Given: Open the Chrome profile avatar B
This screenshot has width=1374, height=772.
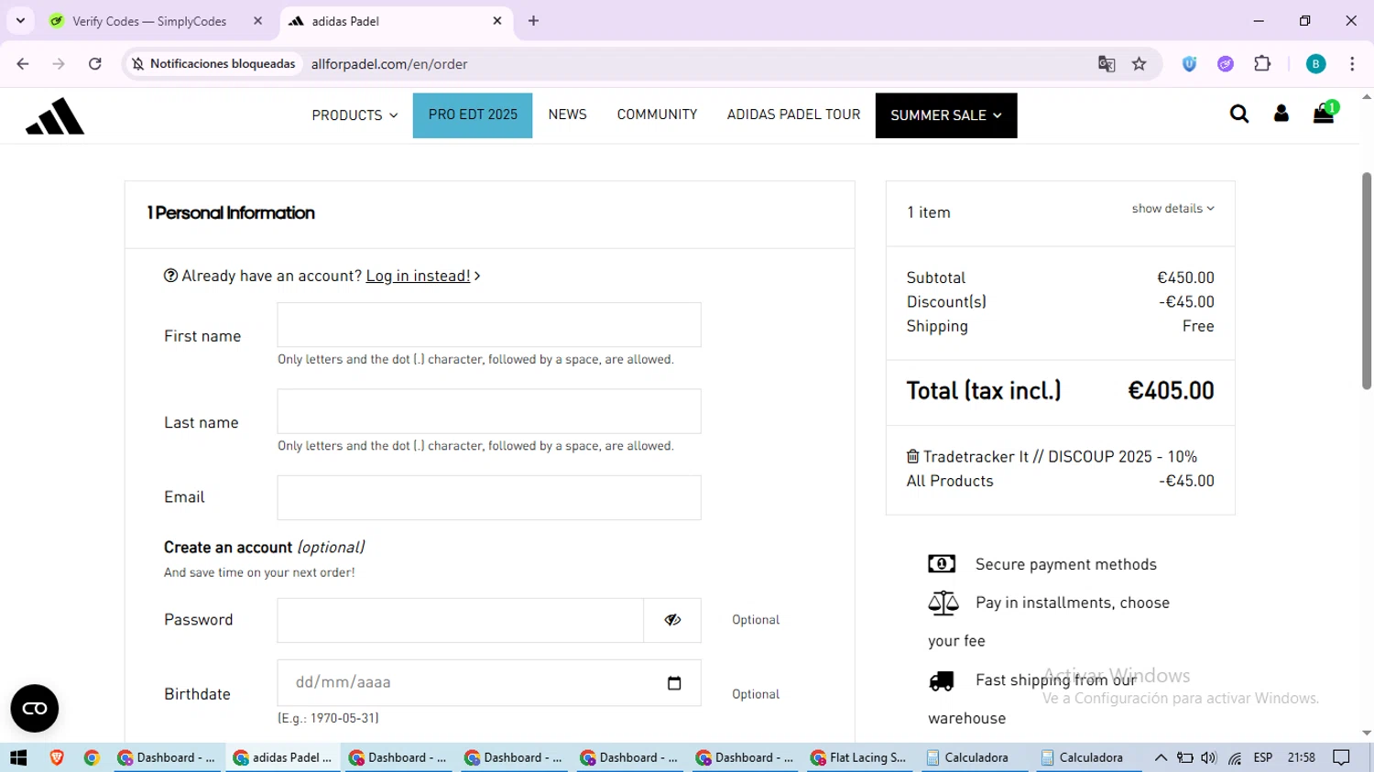Looking at the screenshot, I should click(x=1315, y=64).
